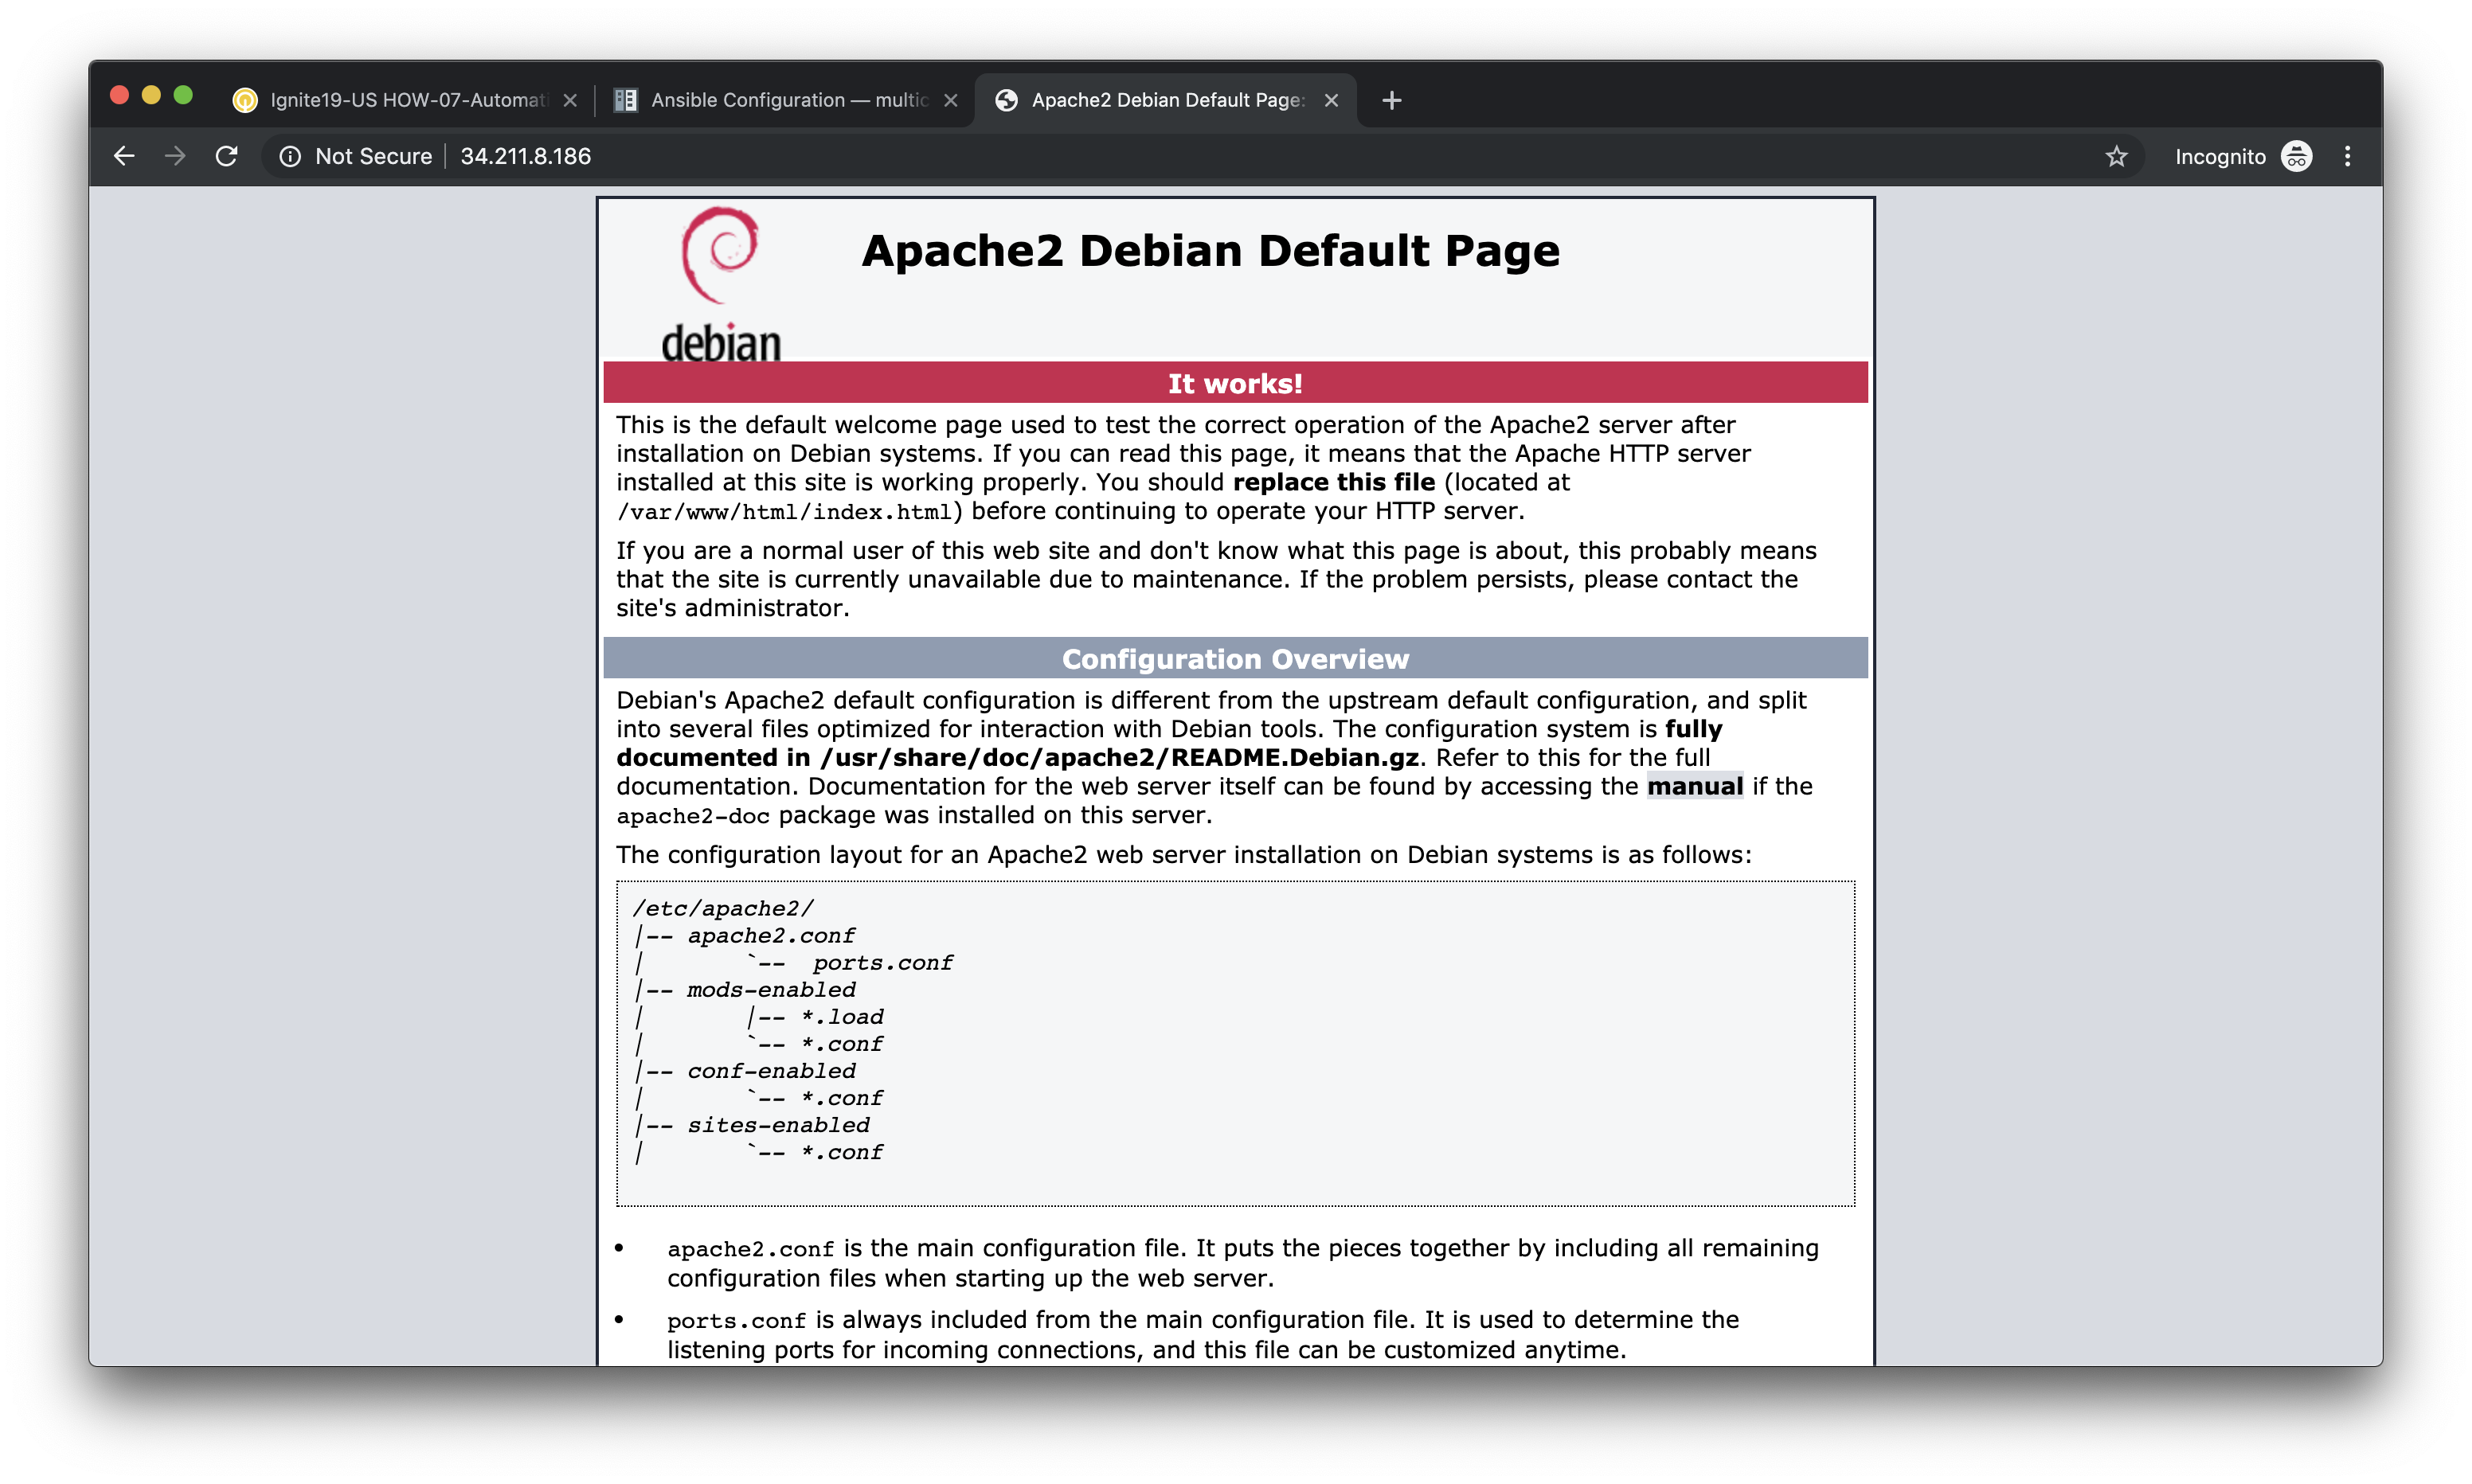Image resolution: width=2472 pixels, height=1484 pixels.
Task: Close the Ignite19-US HOW-07 tab
Action: coord(570,100)
